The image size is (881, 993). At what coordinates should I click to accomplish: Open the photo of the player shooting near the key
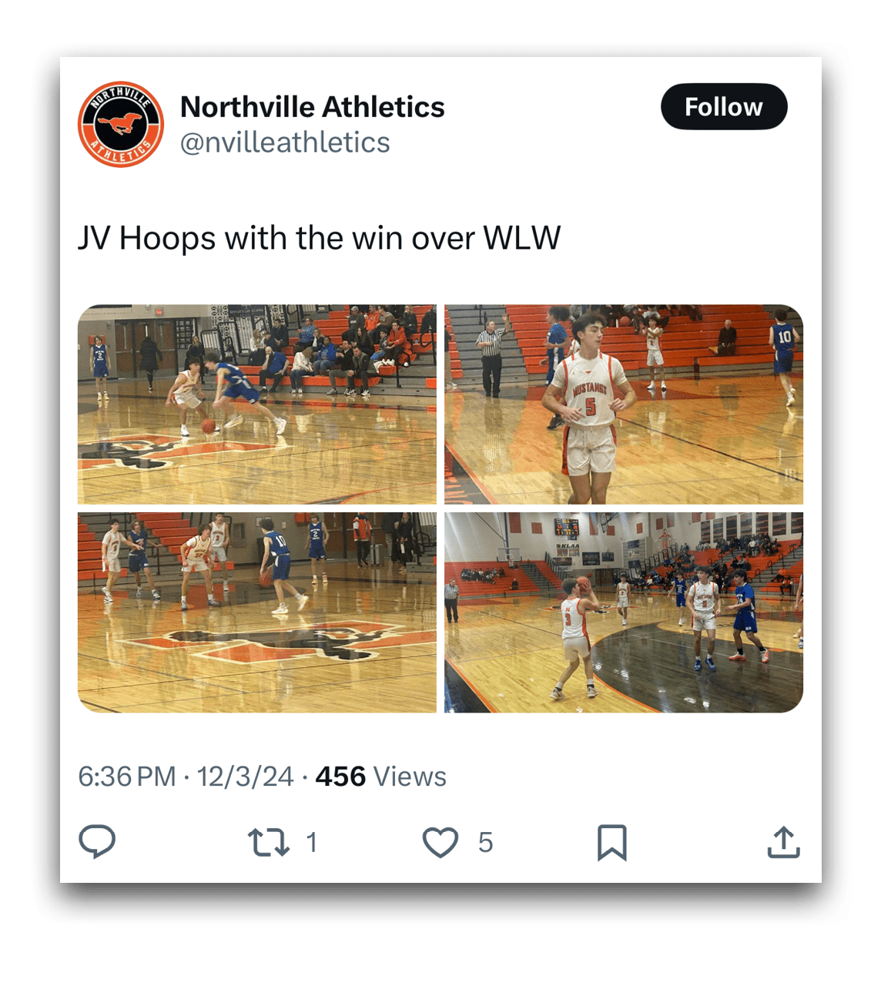(624, 612)
